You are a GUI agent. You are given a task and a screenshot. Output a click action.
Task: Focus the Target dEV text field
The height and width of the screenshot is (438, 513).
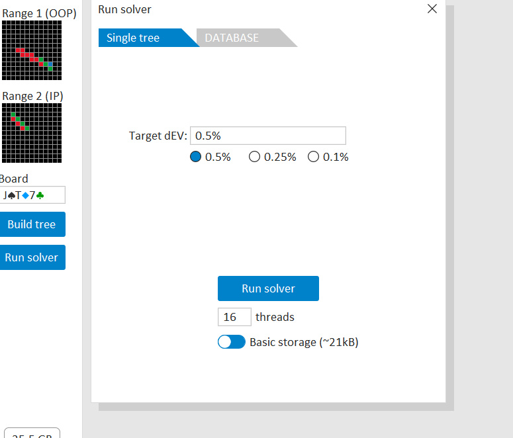point(267,136)
